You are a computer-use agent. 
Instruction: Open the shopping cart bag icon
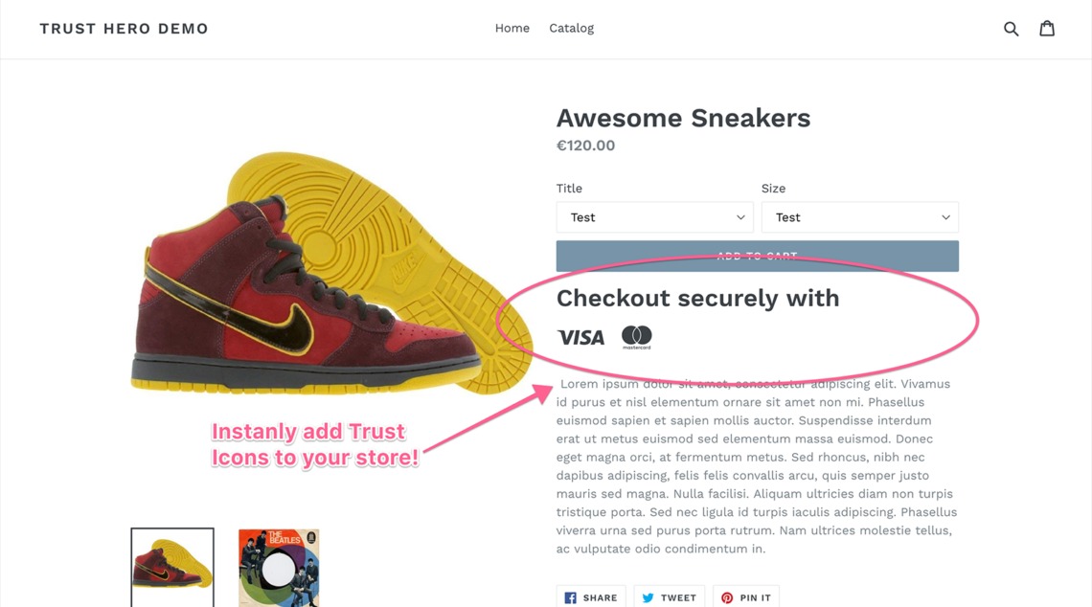click(1047, 29)
